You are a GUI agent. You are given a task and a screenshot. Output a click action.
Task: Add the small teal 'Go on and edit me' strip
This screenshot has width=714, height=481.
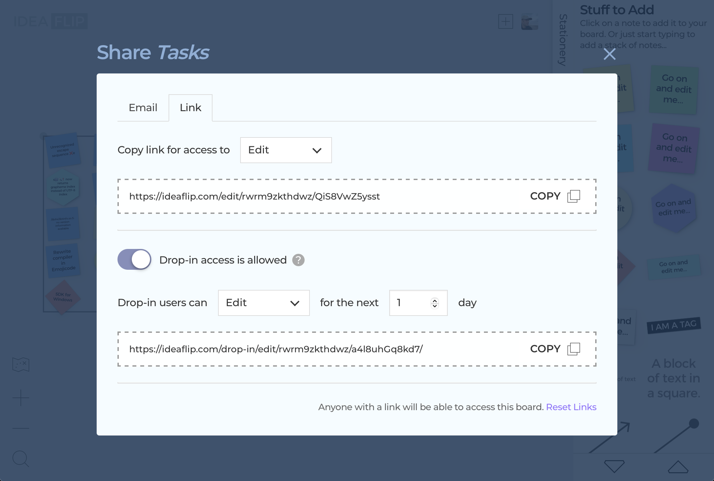673,266
